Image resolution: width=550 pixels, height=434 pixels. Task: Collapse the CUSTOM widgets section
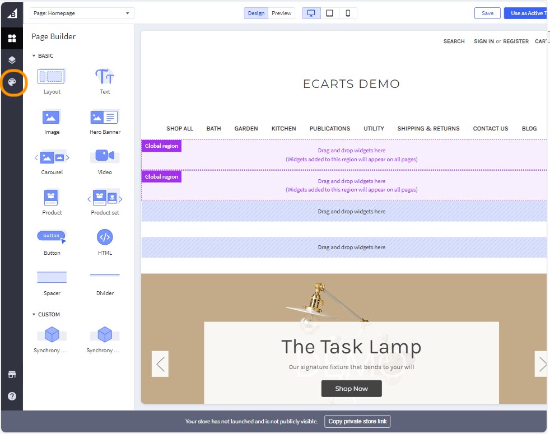click(34, 315)
